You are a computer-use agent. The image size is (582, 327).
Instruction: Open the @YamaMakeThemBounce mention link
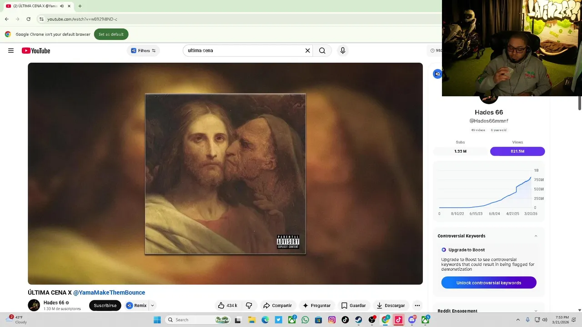[109, 292]
